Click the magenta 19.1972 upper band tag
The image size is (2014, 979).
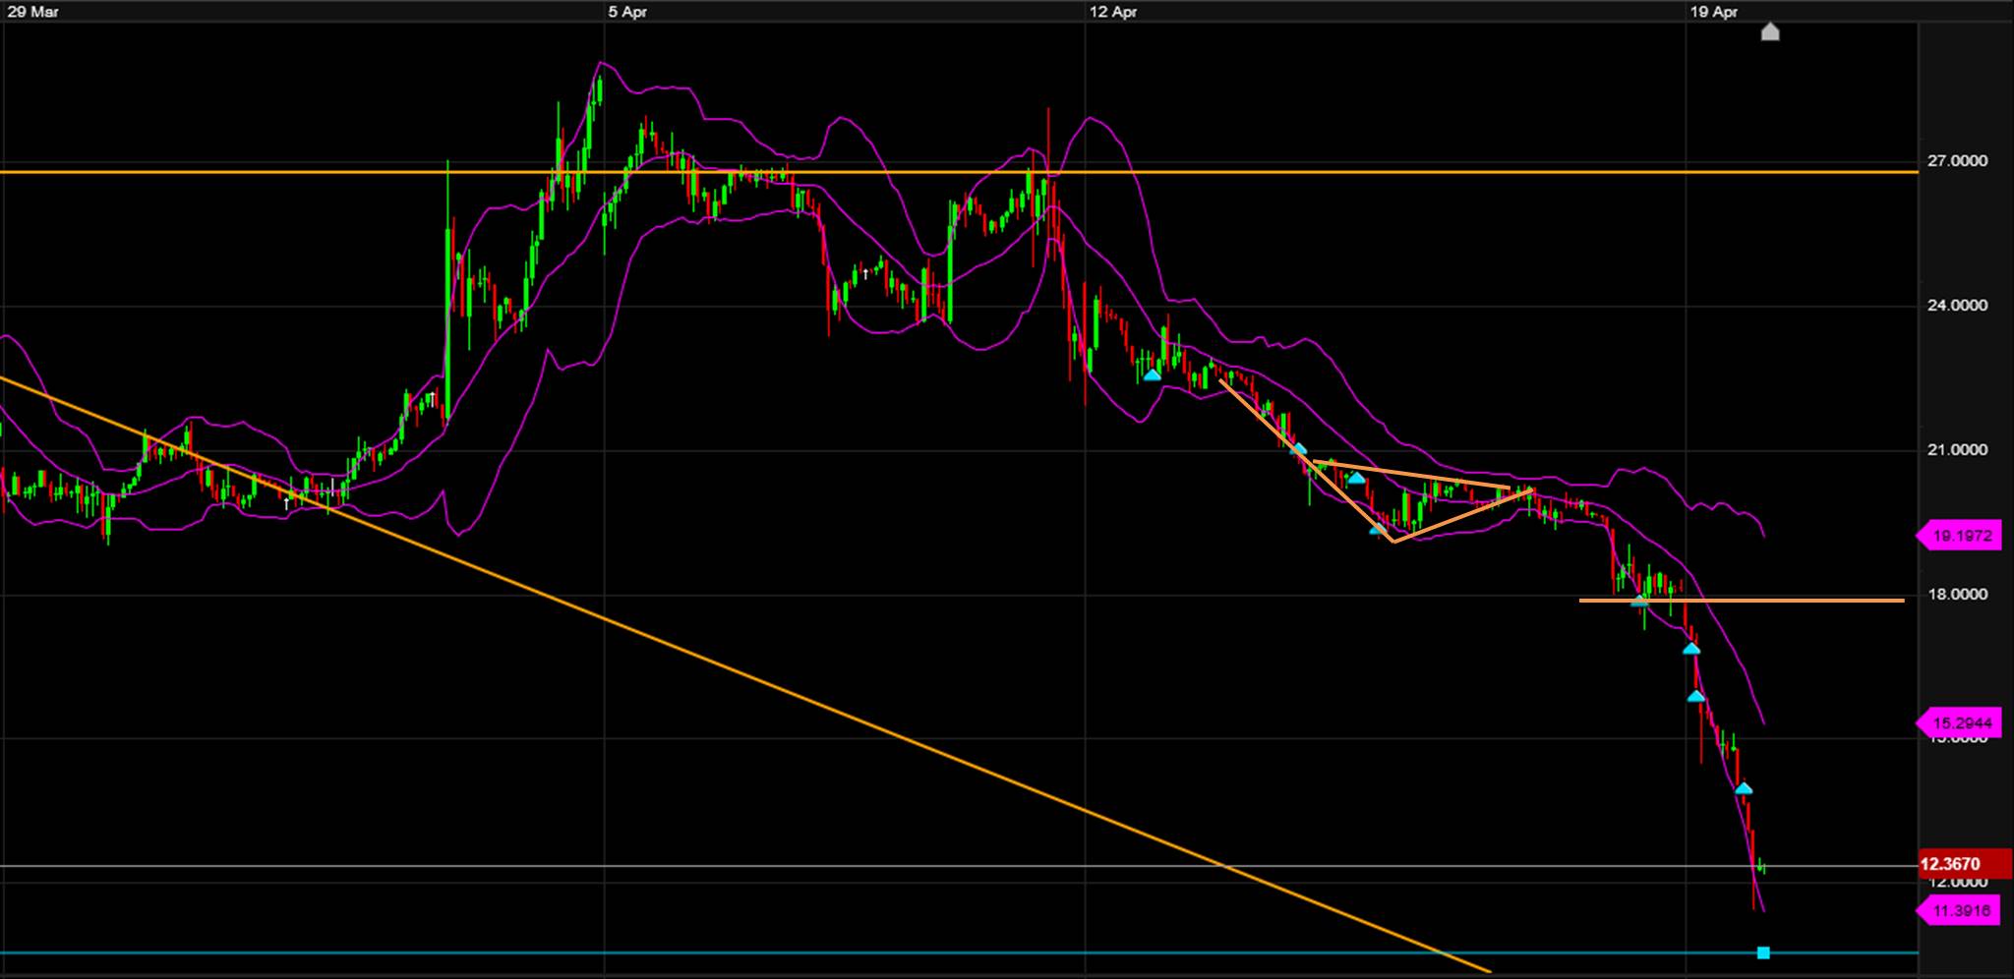pos(1962,537)
